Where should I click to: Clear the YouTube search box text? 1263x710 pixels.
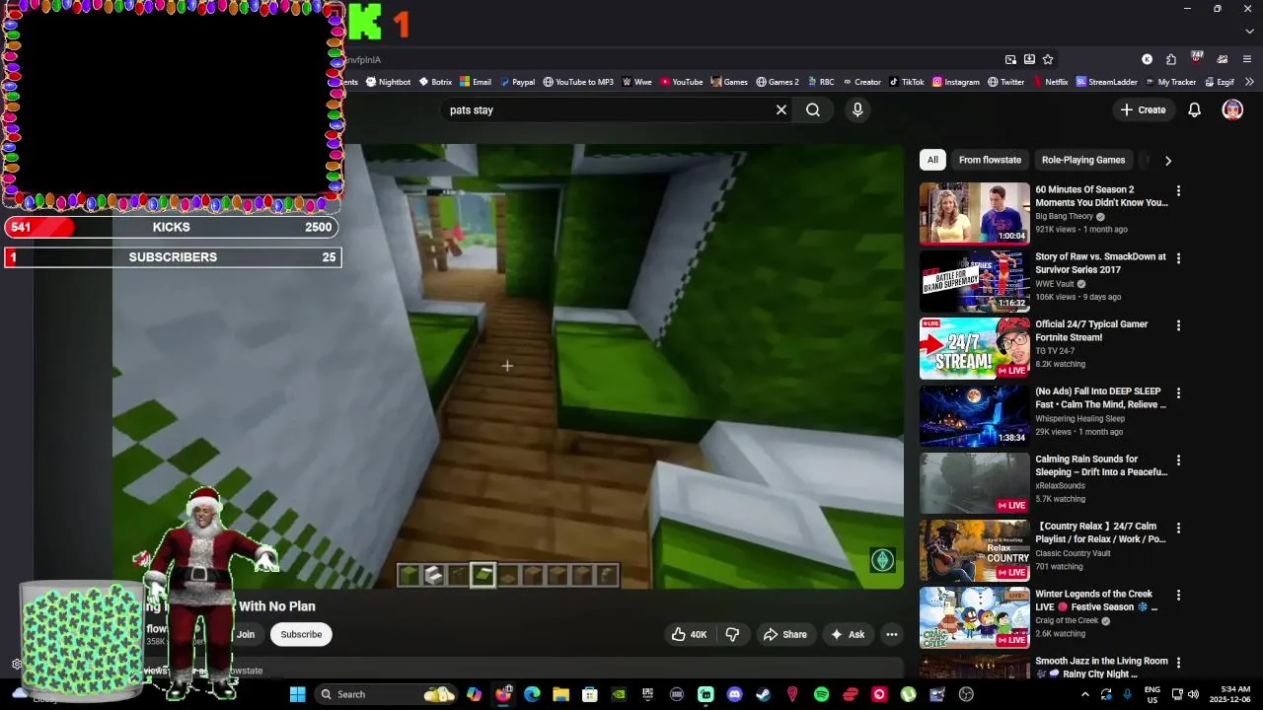(780, 110)
